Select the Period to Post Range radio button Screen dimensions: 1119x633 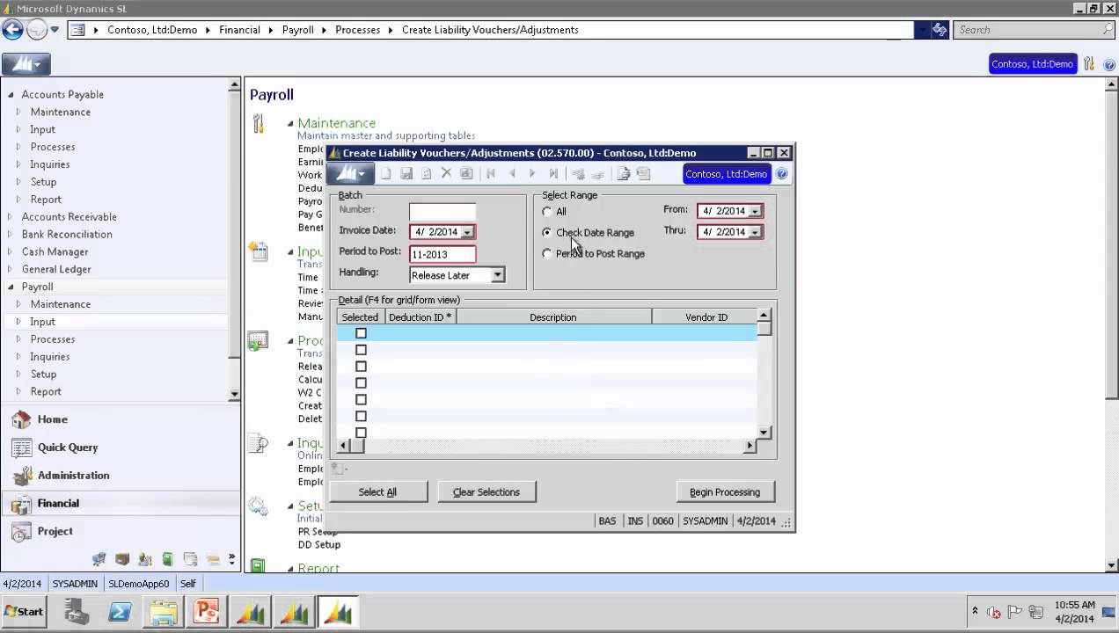547,254
